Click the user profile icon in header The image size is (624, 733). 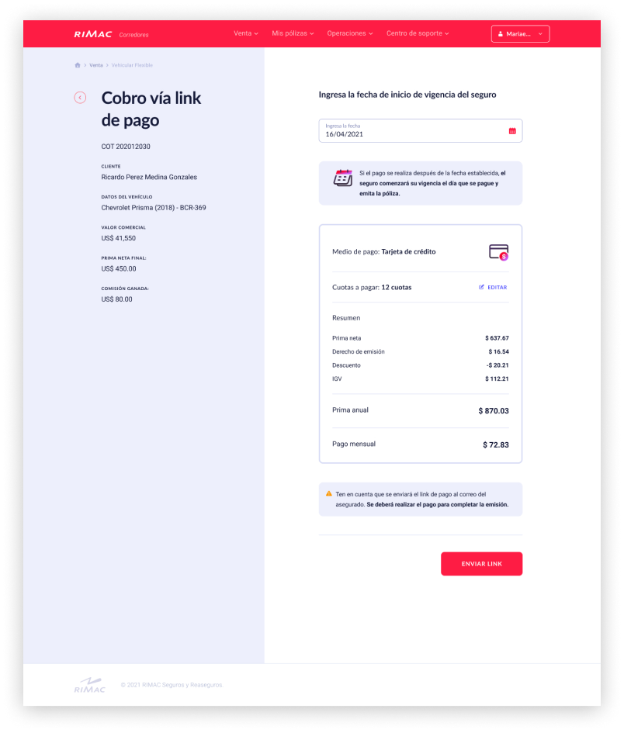pyautogui.click(x=500, y=33)
